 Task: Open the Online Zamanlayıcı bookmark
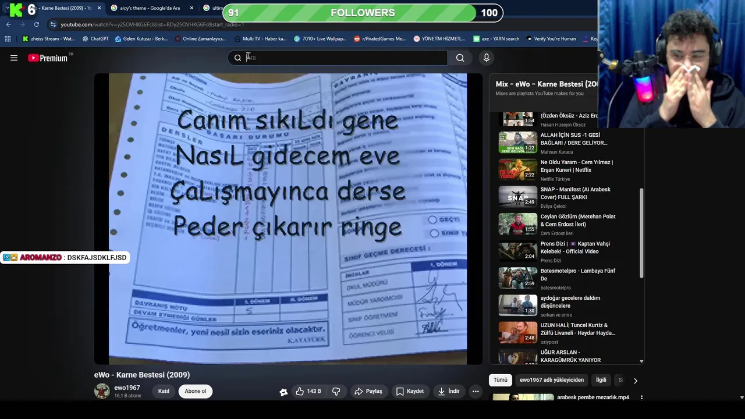point(200,39)
